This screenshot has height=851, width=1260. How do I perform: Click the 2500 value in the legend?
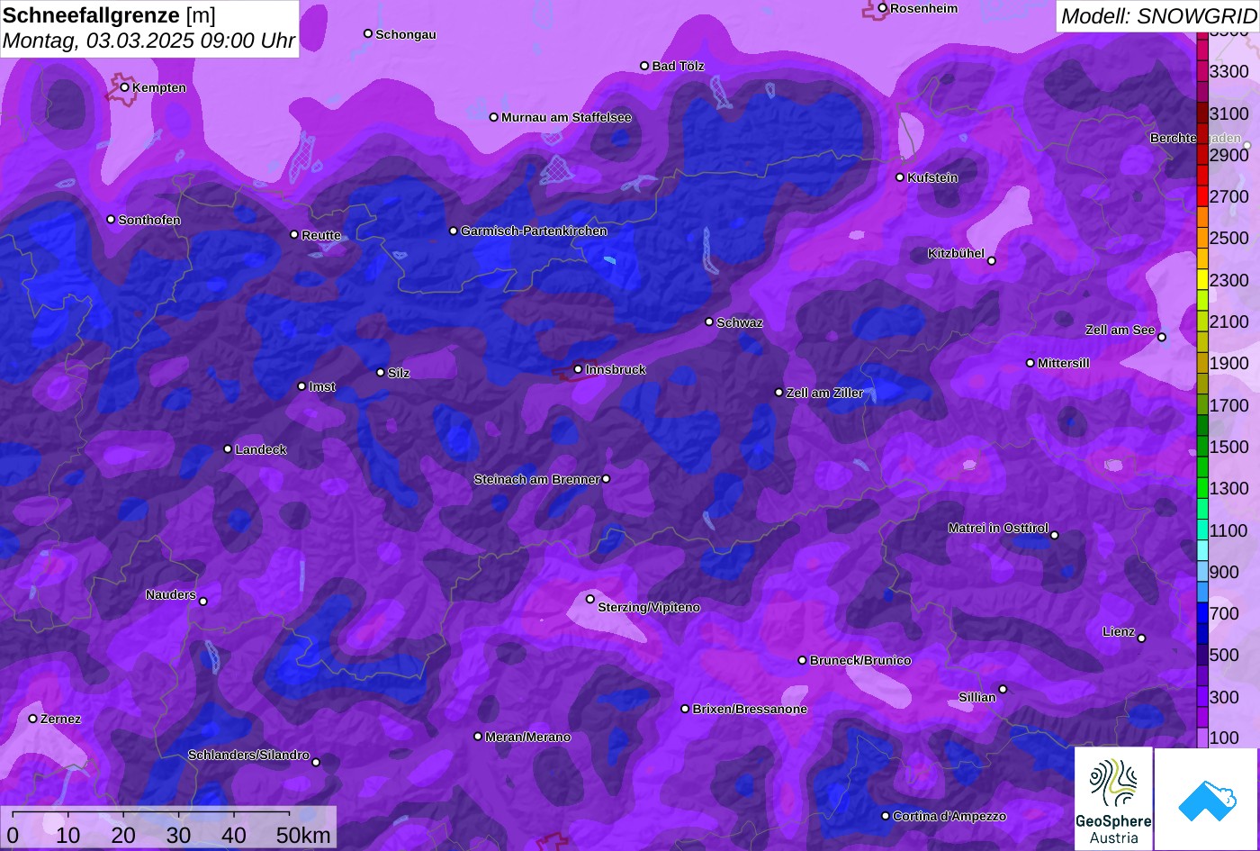1229,238
